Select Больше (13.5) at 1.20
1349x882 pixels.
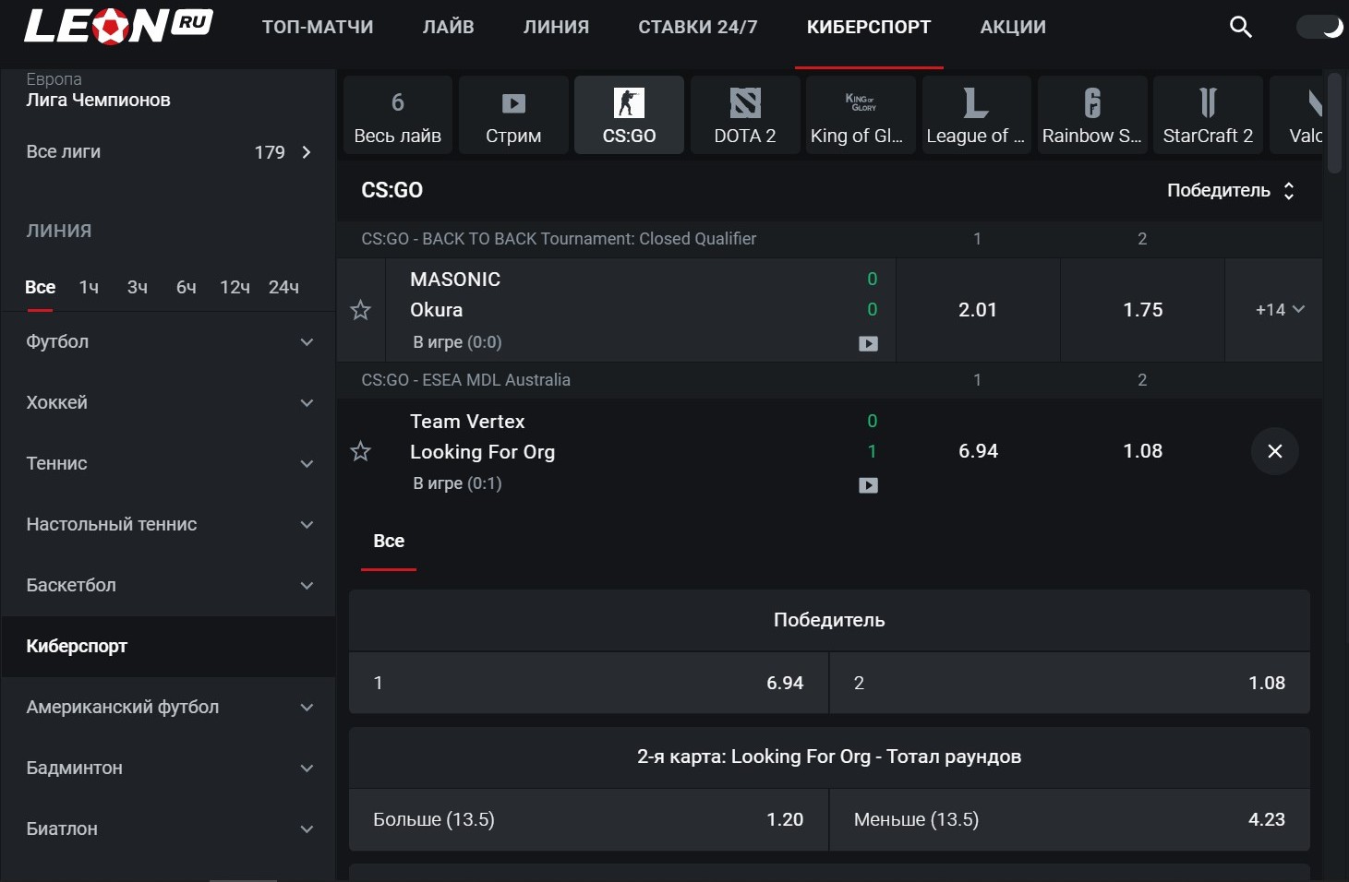tap(588, 819)
